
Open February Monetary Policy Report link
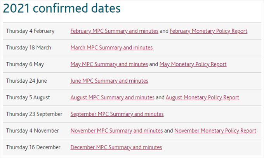tap(208, 31)
